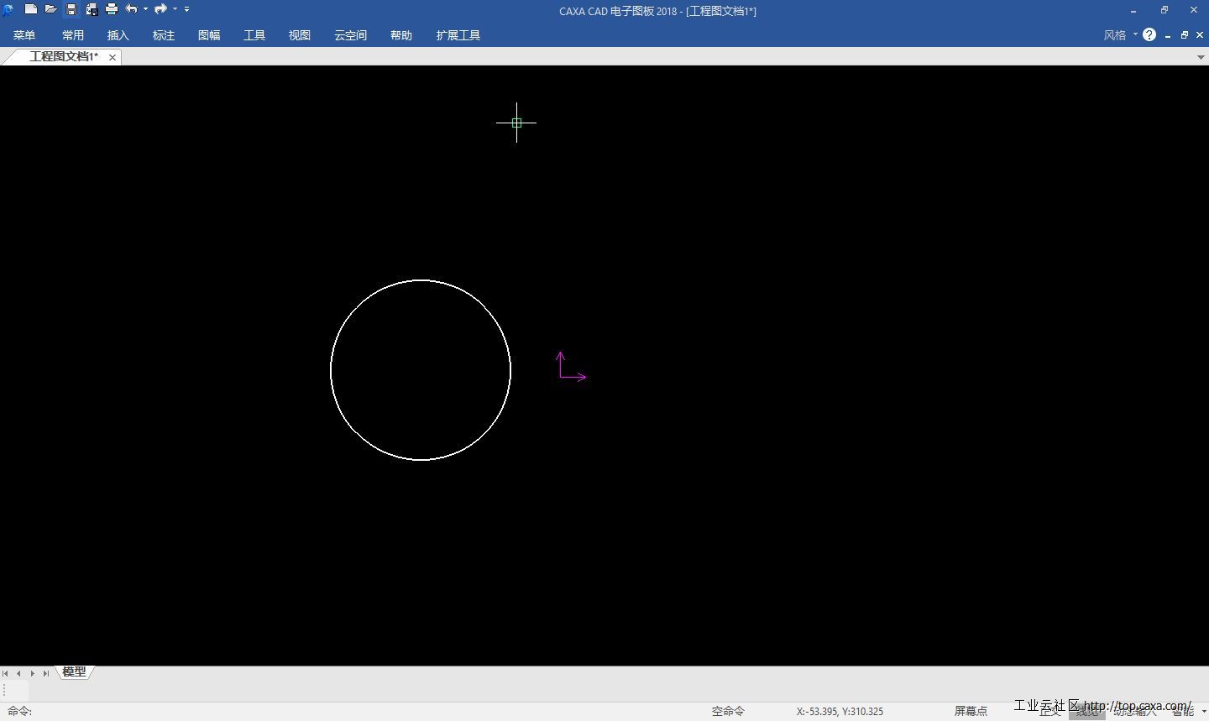Click the Save As icon

(x=92, y=9)
